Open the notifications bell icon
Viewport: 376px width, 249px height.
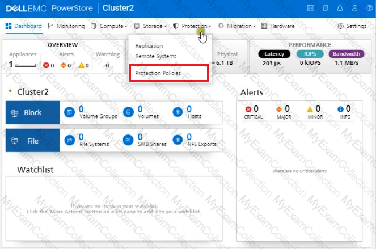tap(340, 9)
